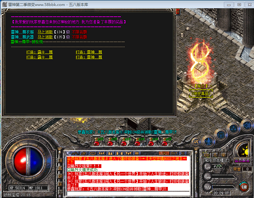
Task: Click the honor value 0 box
Action: click(247, 169)
